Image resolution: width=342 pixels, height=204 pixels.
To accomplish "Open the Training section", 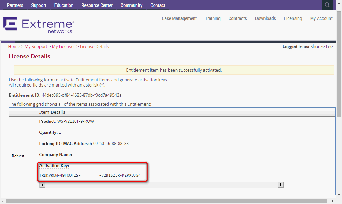I will coord(213,18).
